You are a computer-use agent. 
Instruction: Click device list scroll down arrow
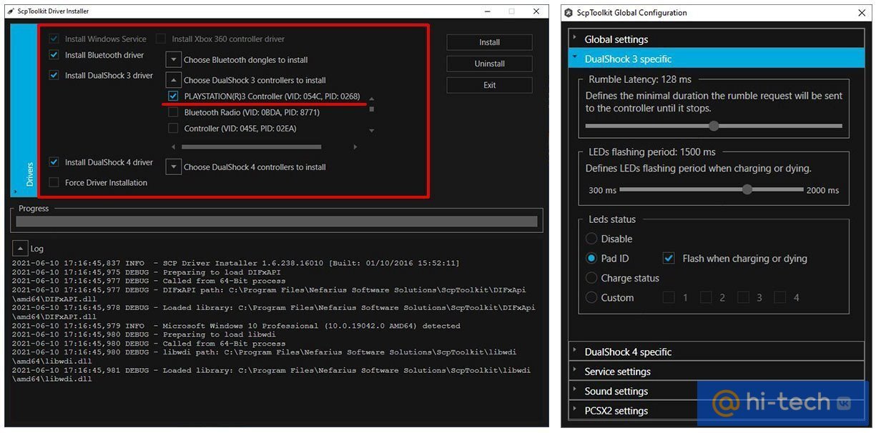pos(371,131)
